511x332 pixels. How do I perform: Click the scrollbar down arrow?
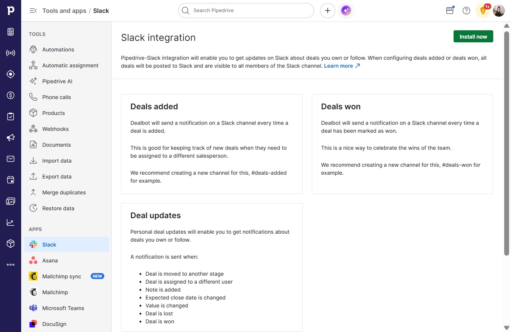click(x=506, y=327)
